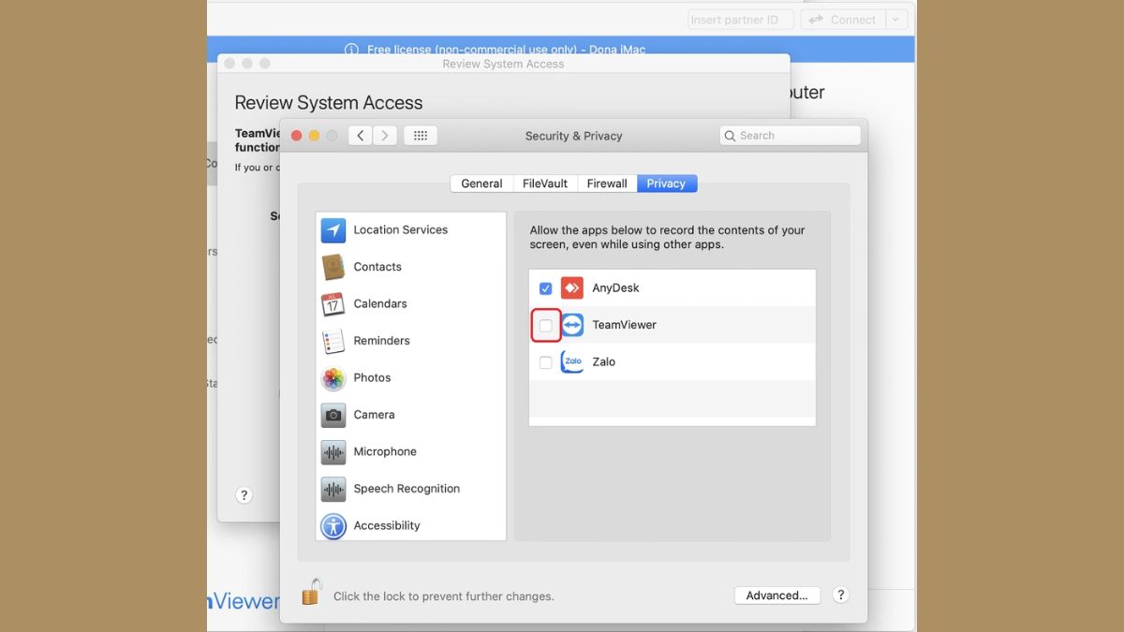Click the Photos flower icon
The height and width of the screenshot is (632, 1124).
coord(333,378)
